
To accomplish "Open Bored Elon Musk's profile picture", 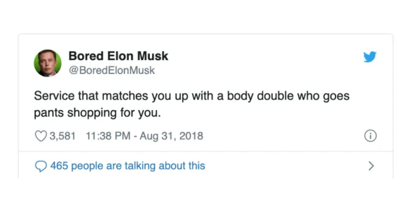I will pyautogui.click(x=48, y=63).
